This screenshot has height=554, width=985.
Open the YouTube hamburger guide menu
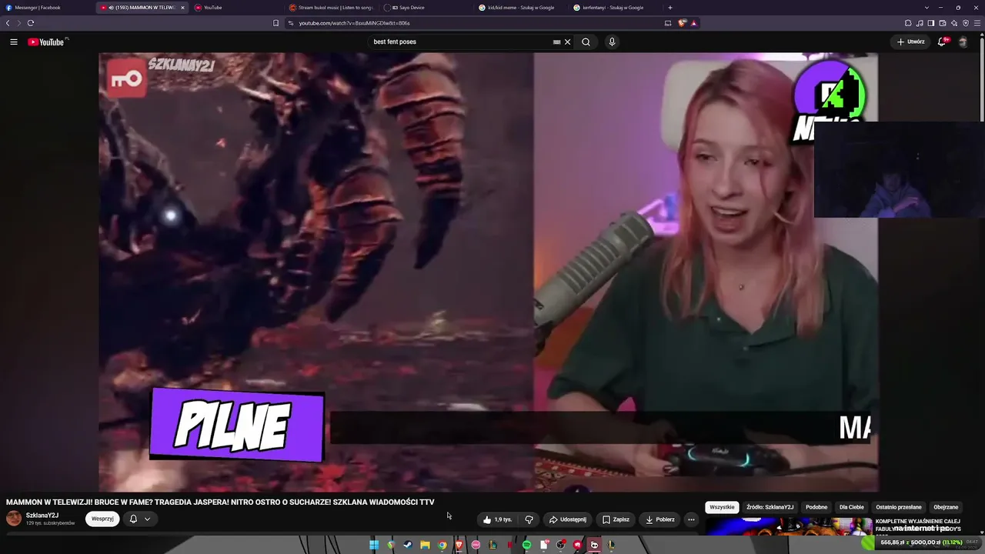[x=14, y=42]
